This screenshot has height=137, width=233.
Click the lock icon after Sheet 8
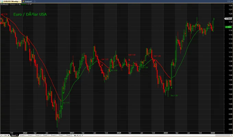[x=75, y=135]
